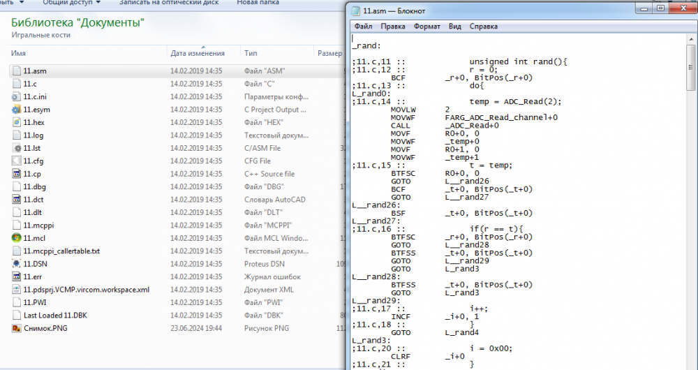Viewport: 698px width, 370px height.
Task: Click the Рисунок PNG type cell
Action: coord(266,328)
